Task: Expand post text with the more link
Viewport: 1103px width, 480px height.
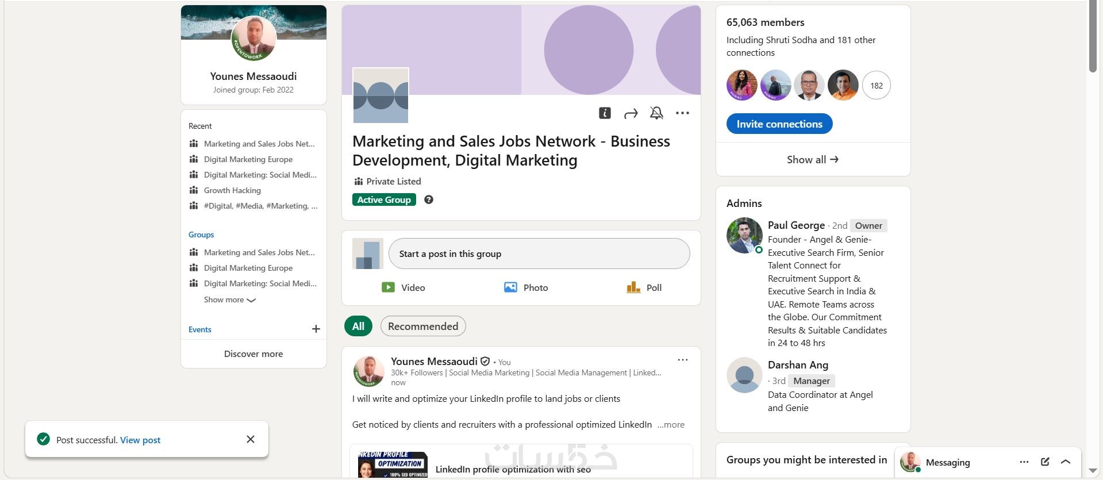Action: pyautogui.click(x=671, y=425)
